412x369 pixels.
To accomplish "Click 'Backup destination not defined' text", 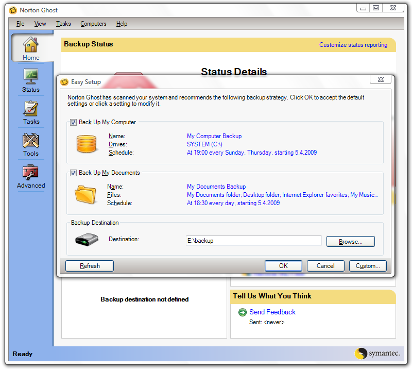I will [x=145, y=299].
